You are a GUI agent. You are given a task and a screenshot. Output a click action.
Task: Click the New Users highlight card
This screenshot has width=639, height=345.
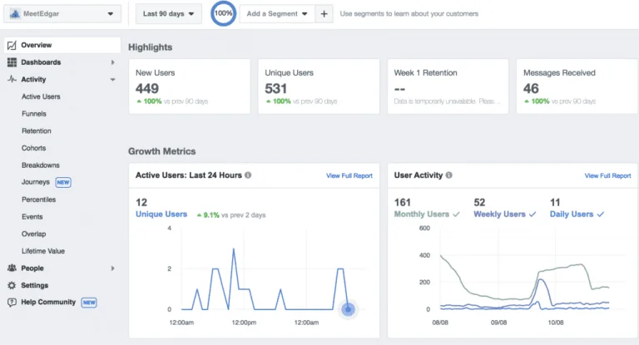click(190, 86)
